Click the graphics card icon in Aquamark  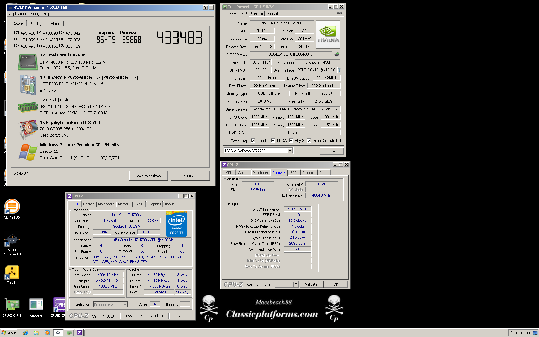[28, 130]
